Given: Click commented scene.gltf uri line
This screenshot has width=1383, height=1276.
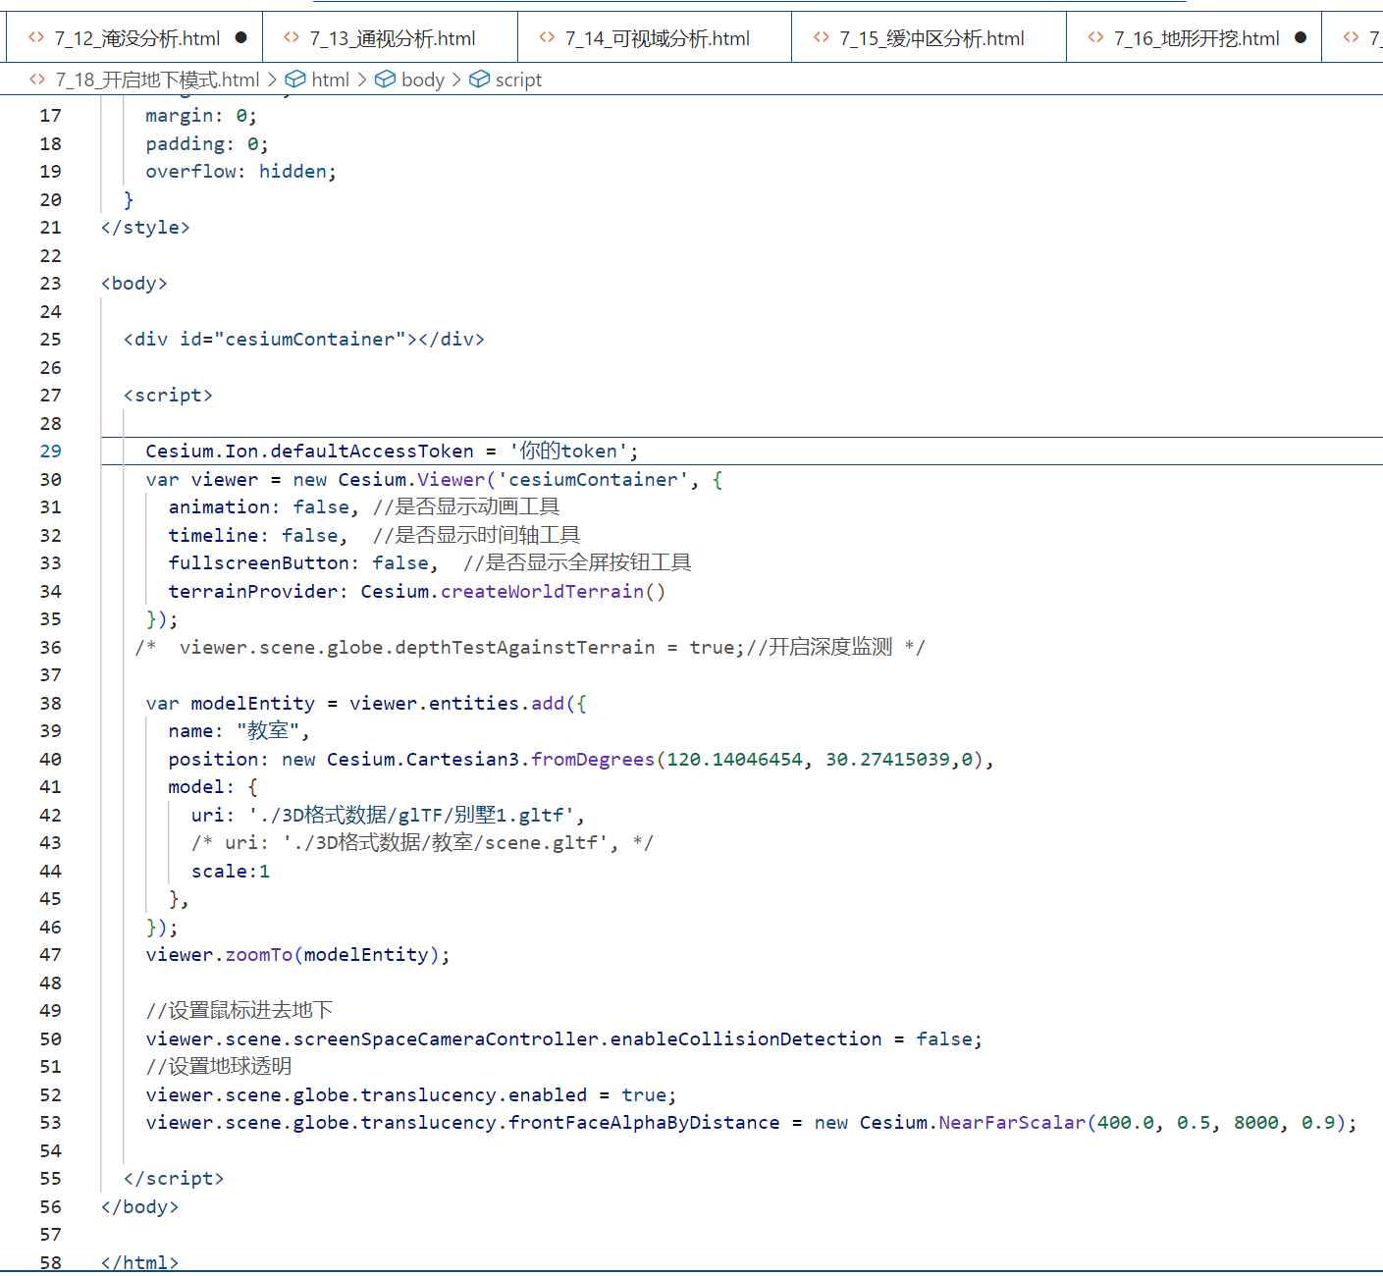Looking at the screenshot, I should (421, 843).
